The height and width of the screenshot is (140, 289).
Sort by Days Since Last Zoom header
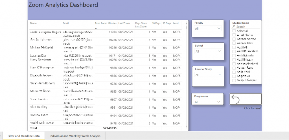coord(141,25)
